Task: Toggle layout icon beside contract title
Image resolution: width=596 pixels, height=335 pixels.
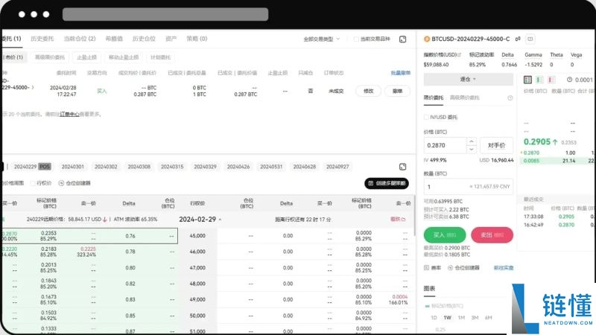Action: click(x=530, y=39)
